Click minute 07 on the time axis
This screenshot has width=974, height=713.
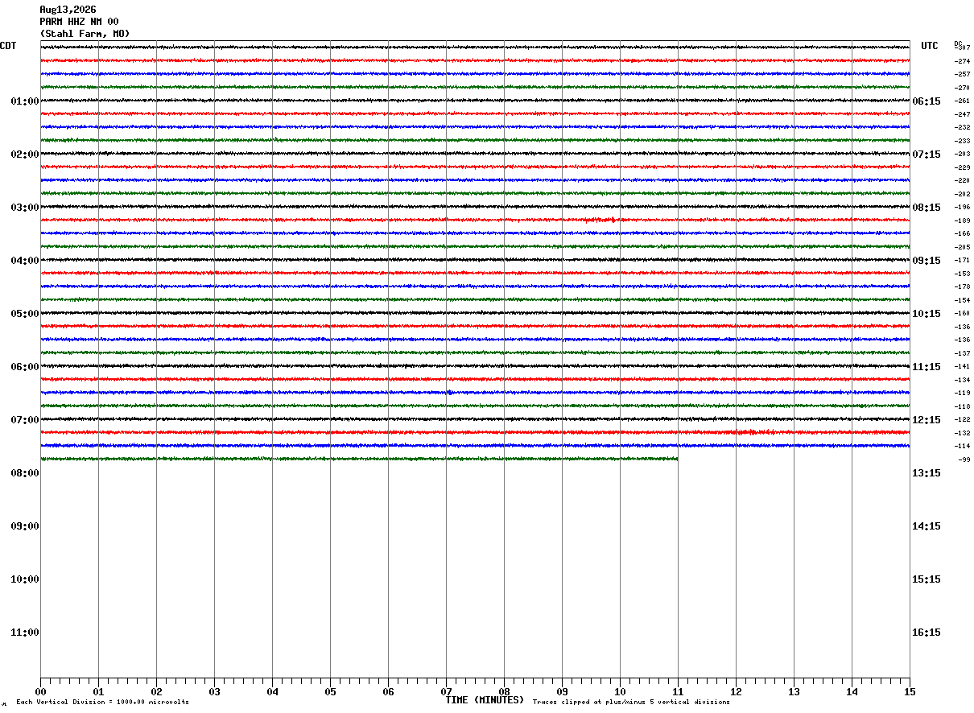[x=446, y=692]
